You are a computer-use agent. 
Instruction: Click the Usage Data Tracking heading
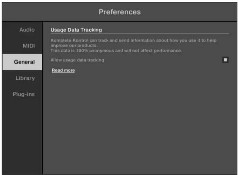(76, 30)
